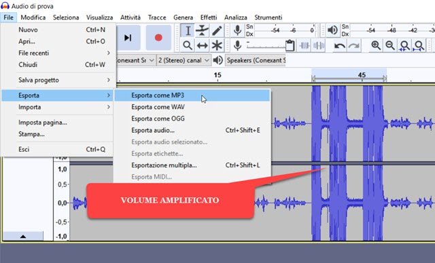Select the pencil Draw tool

coord(217,31)
